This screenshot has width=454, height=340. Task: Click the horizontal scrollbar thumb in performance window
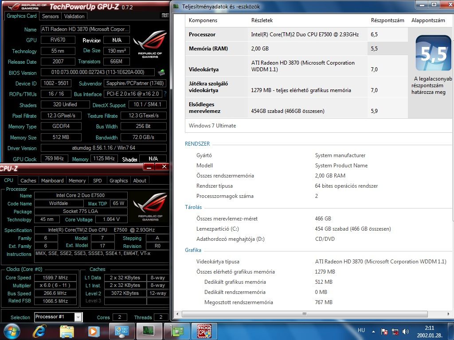coord(305,314)
